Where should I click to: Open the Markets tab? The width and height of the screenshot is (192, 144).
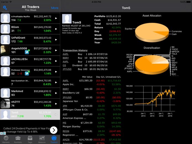point(6,140)
